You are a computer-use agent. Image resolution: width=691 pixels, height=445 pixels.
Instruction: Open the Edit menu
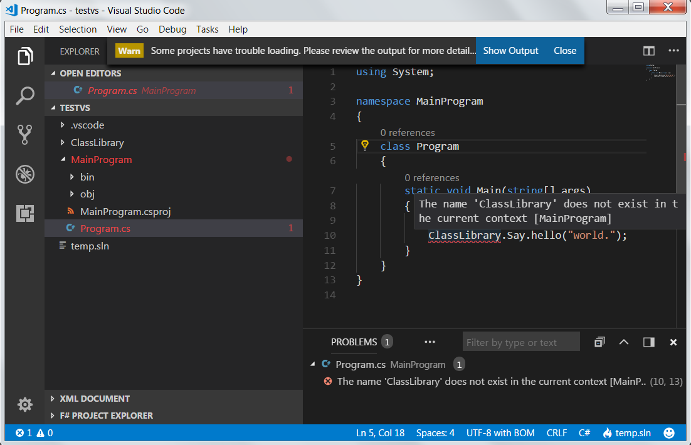41,29
